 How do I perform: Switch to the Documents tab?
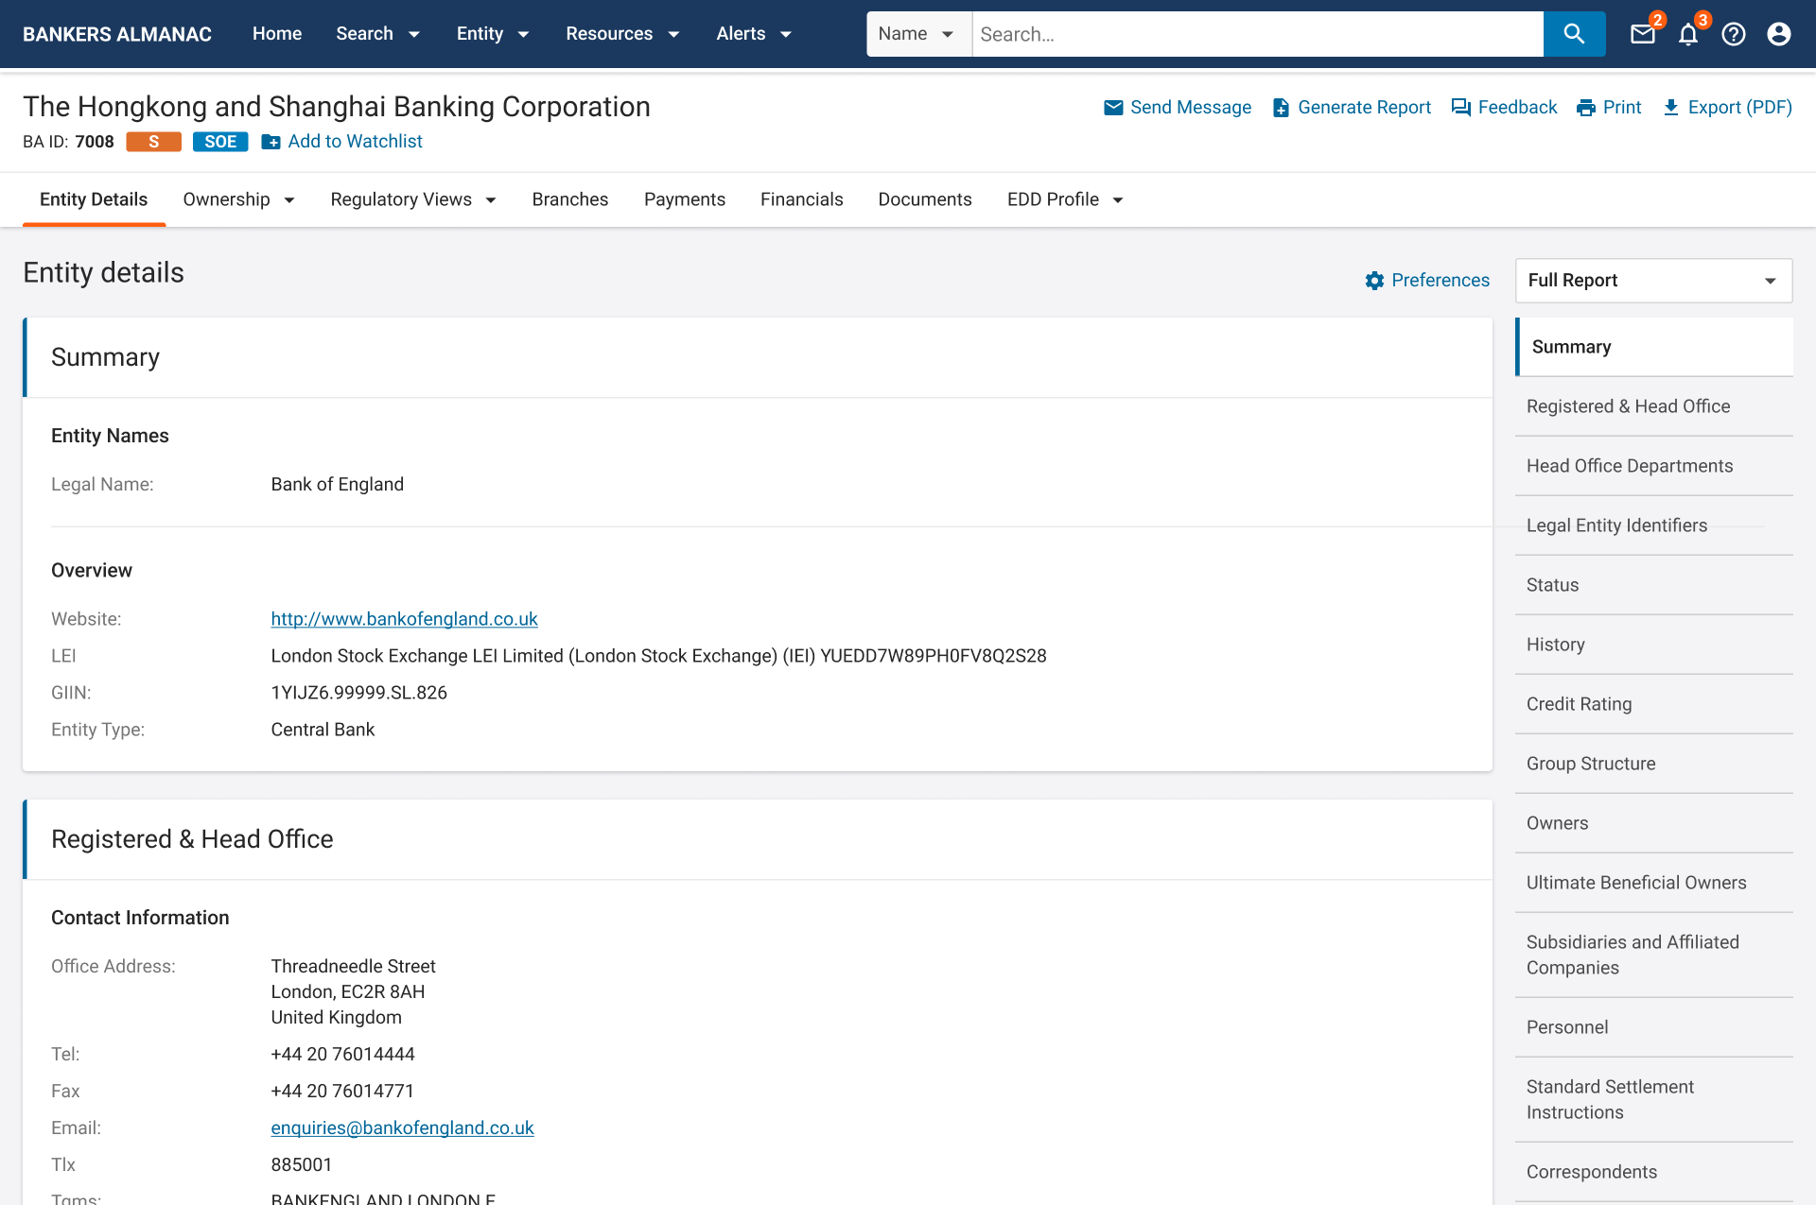click(925, 199)
